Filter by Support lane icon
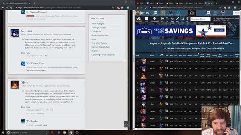Image resolution: width=241 pixels, height=135 pixels. 188,19
